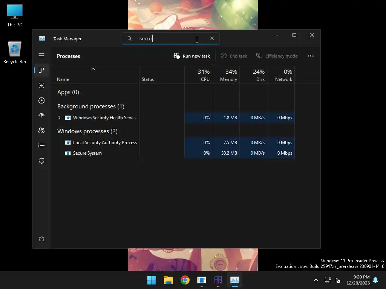
Task: Sort by the CPU column header
Action: coord(198,75)
